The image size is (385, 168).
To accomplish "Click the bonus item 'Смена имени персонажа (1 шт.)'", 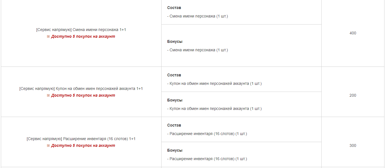I will [x=198, y=50].
